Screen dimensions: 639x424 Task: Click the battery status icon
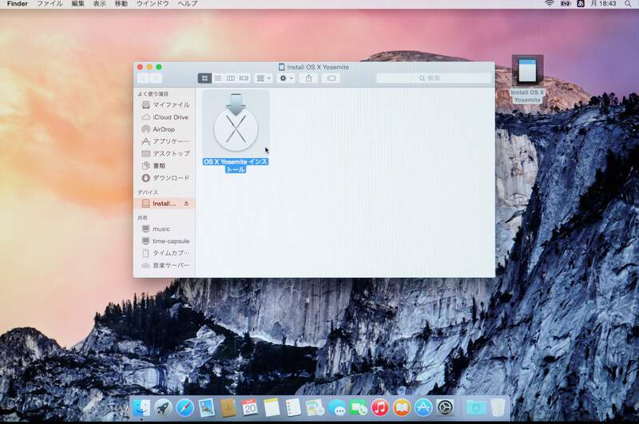tap(566, 3)
